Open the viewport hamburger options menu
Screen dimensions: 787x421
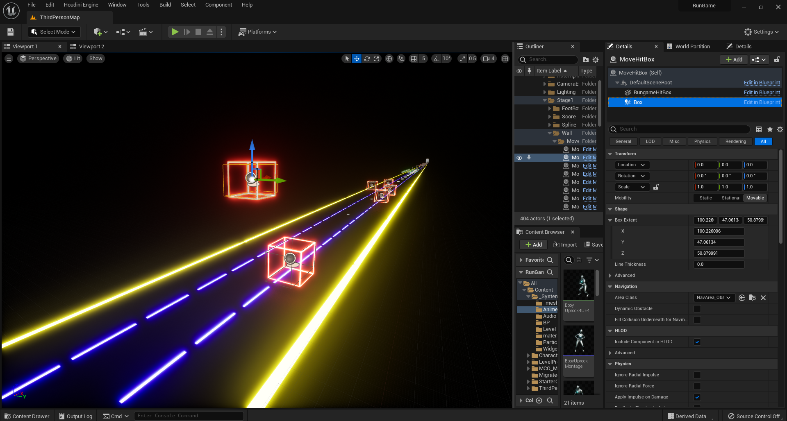click(x=9, y=59)
